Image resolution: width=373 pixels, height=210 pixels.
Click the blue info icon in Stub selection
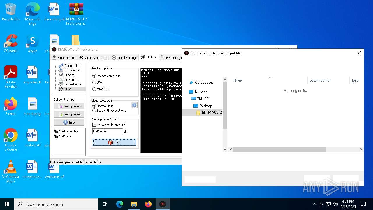click(x=134, y=105)
